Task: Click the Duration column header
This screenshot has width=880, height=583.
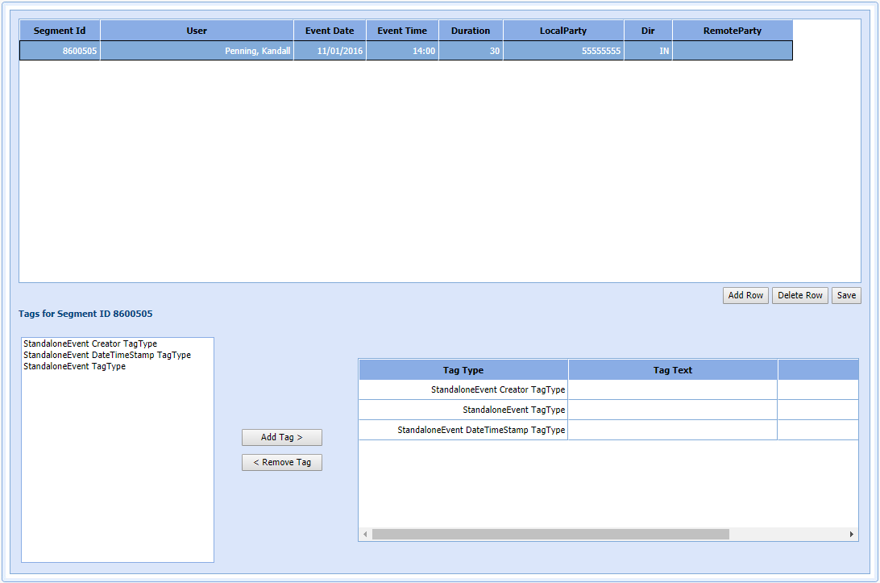Action: click(x=471, y=31)
